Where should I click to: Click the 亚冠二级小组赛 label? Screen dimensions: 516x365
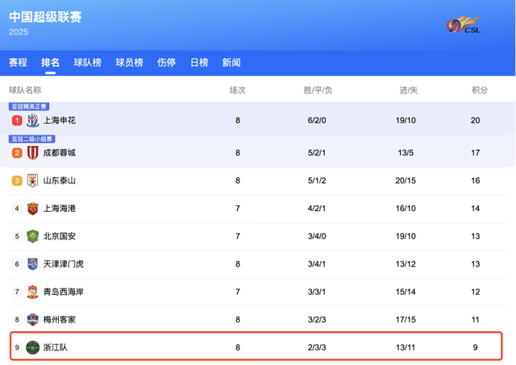pyautogui.click(x=32, y=139)
